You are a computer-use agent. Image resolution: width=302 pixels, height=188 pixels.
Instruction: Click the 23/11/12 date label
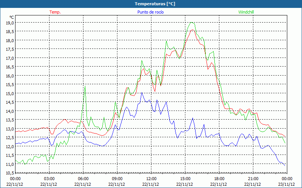tap(287, 184)
